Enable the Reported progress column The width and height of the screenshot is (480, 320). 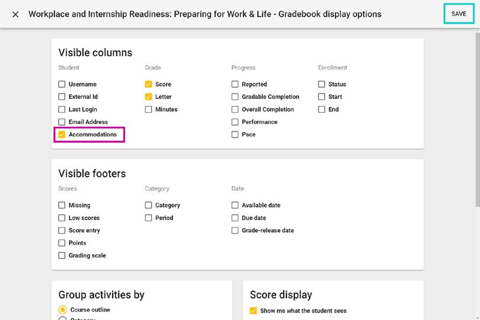(x=235, y=84)
